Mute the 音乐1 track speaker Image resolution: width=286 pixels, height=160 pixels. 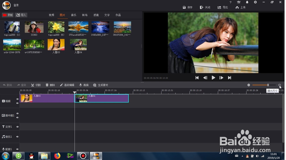click(x=17, y=137)
